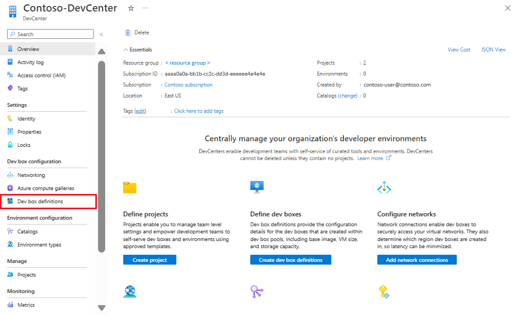Image resolution: width=517 pixels, height=315 pixels.
Task: Favorite Contoso-DevCenter with the star icon
Action: [x=131, y=8]
